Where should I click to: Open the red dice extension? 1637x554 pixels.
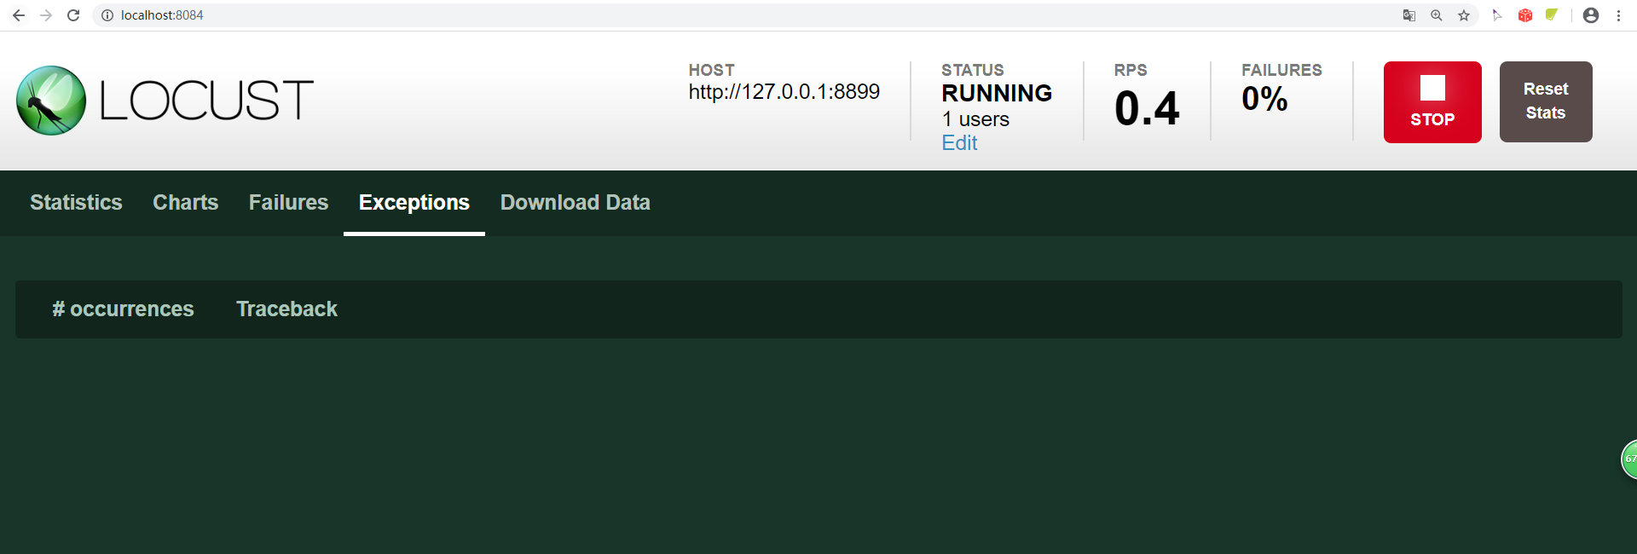(x=1525, y=15)
